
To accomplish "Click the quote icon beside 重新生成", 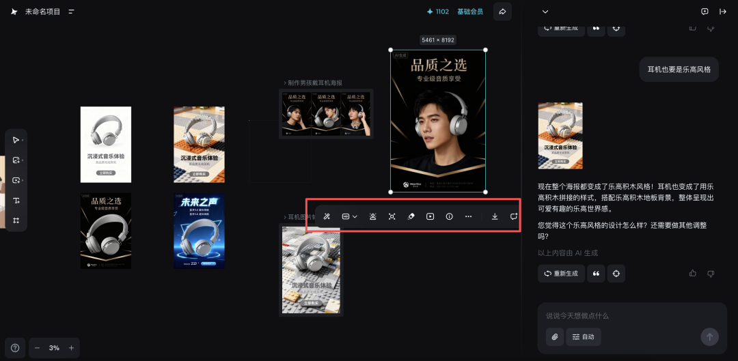I will (596, 274).
